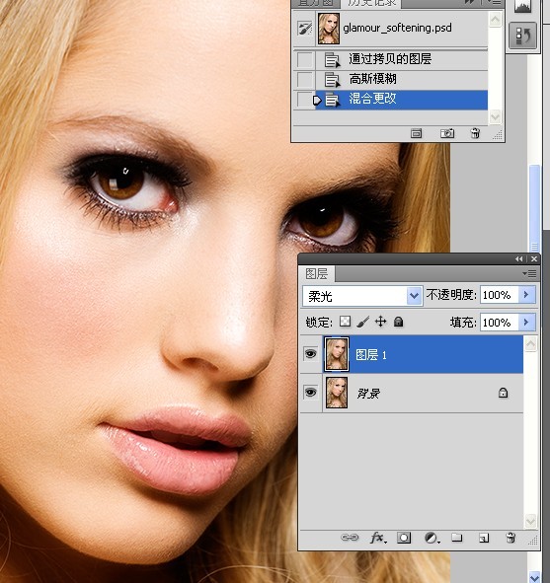Image resolution: width=550 pixels, height=583 pixels.
Task: Open the 填充 slider arrow
Action: (x=526, y=322)
